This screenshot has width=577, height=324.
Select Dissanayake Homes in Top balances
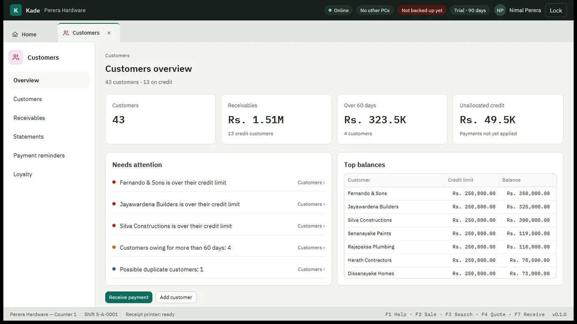click(x=371, y=274)
